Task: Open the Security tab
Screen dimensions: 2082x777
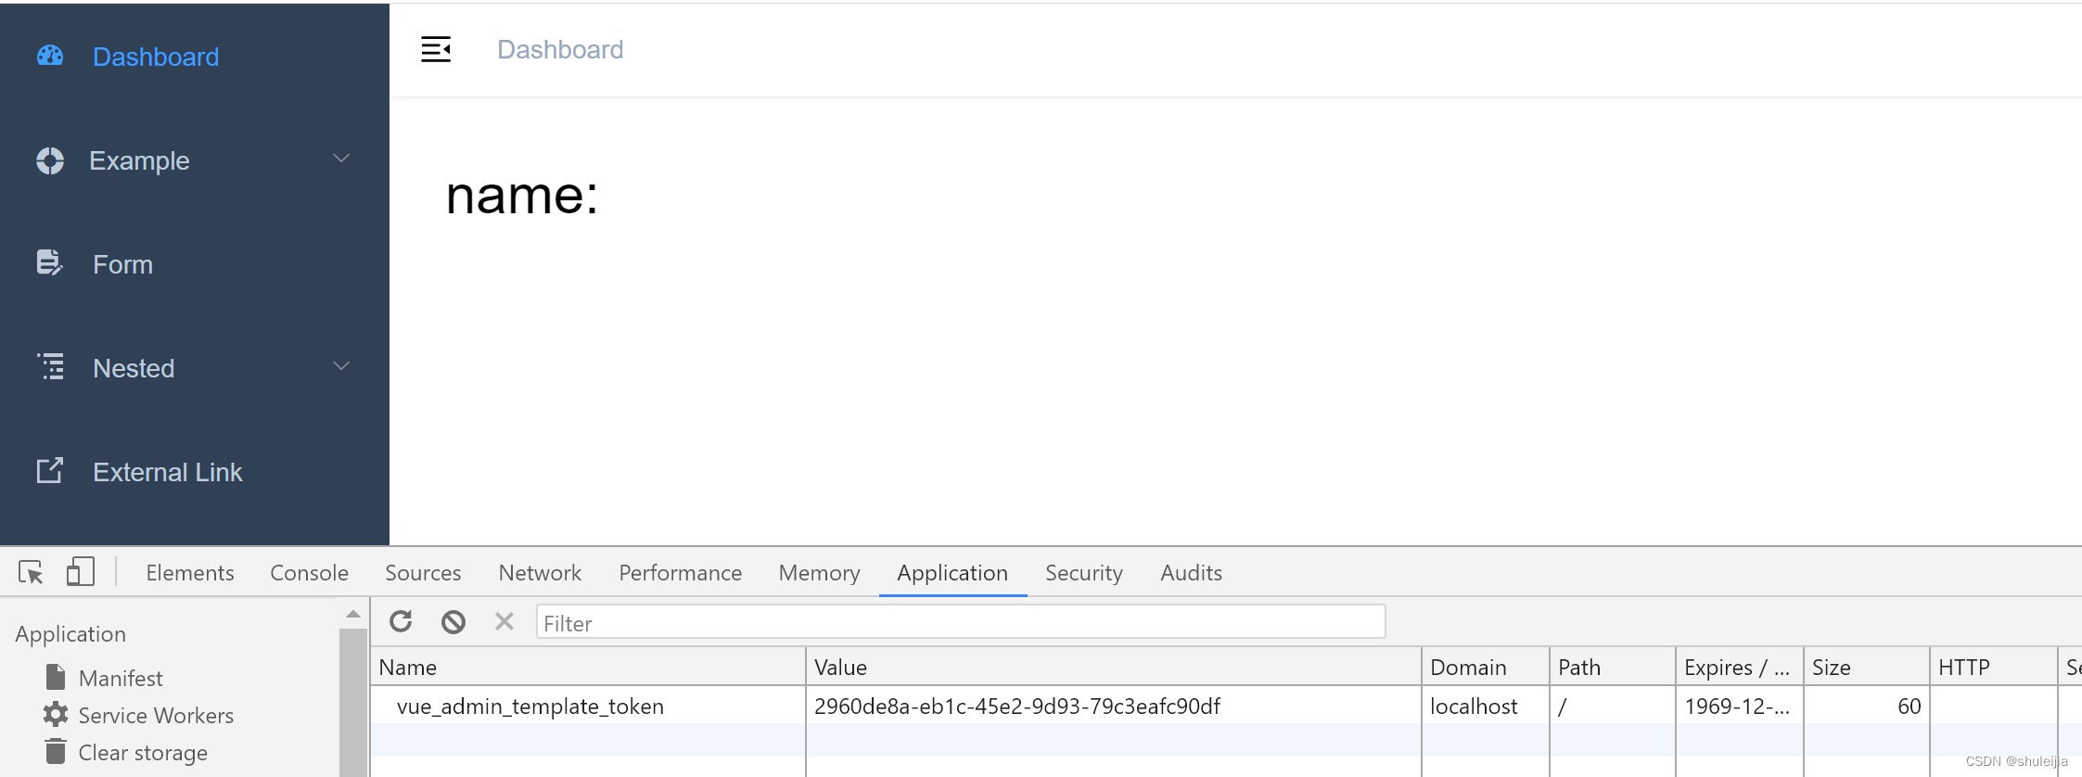Action: [x=1083, y=573]
